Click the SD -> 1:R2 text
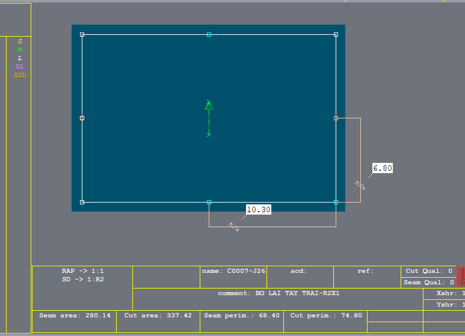The width and height of the screenshot is (465, 336). pos(83,279)
